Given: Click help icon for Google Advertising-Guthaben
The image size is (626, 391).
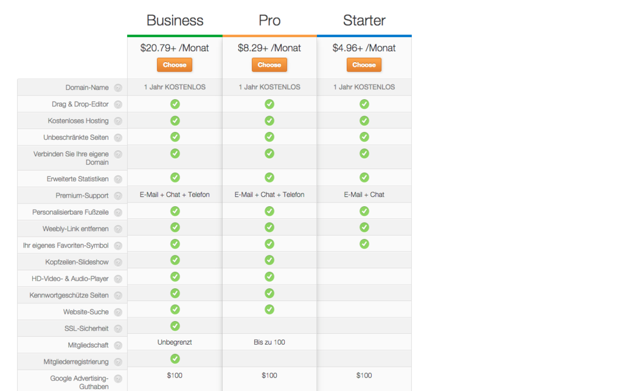Looking at the screenshot, I should [x=118, y=379].
